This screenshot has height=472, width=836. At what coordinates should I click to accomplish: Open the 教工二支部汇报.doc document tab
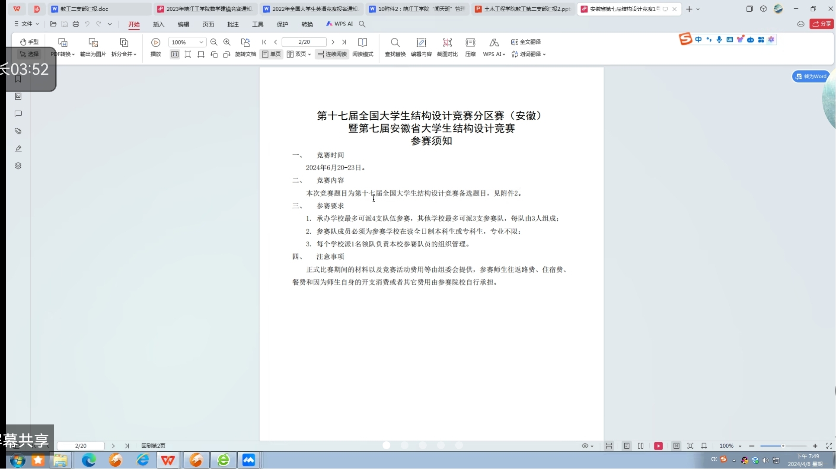coord(84,9)
